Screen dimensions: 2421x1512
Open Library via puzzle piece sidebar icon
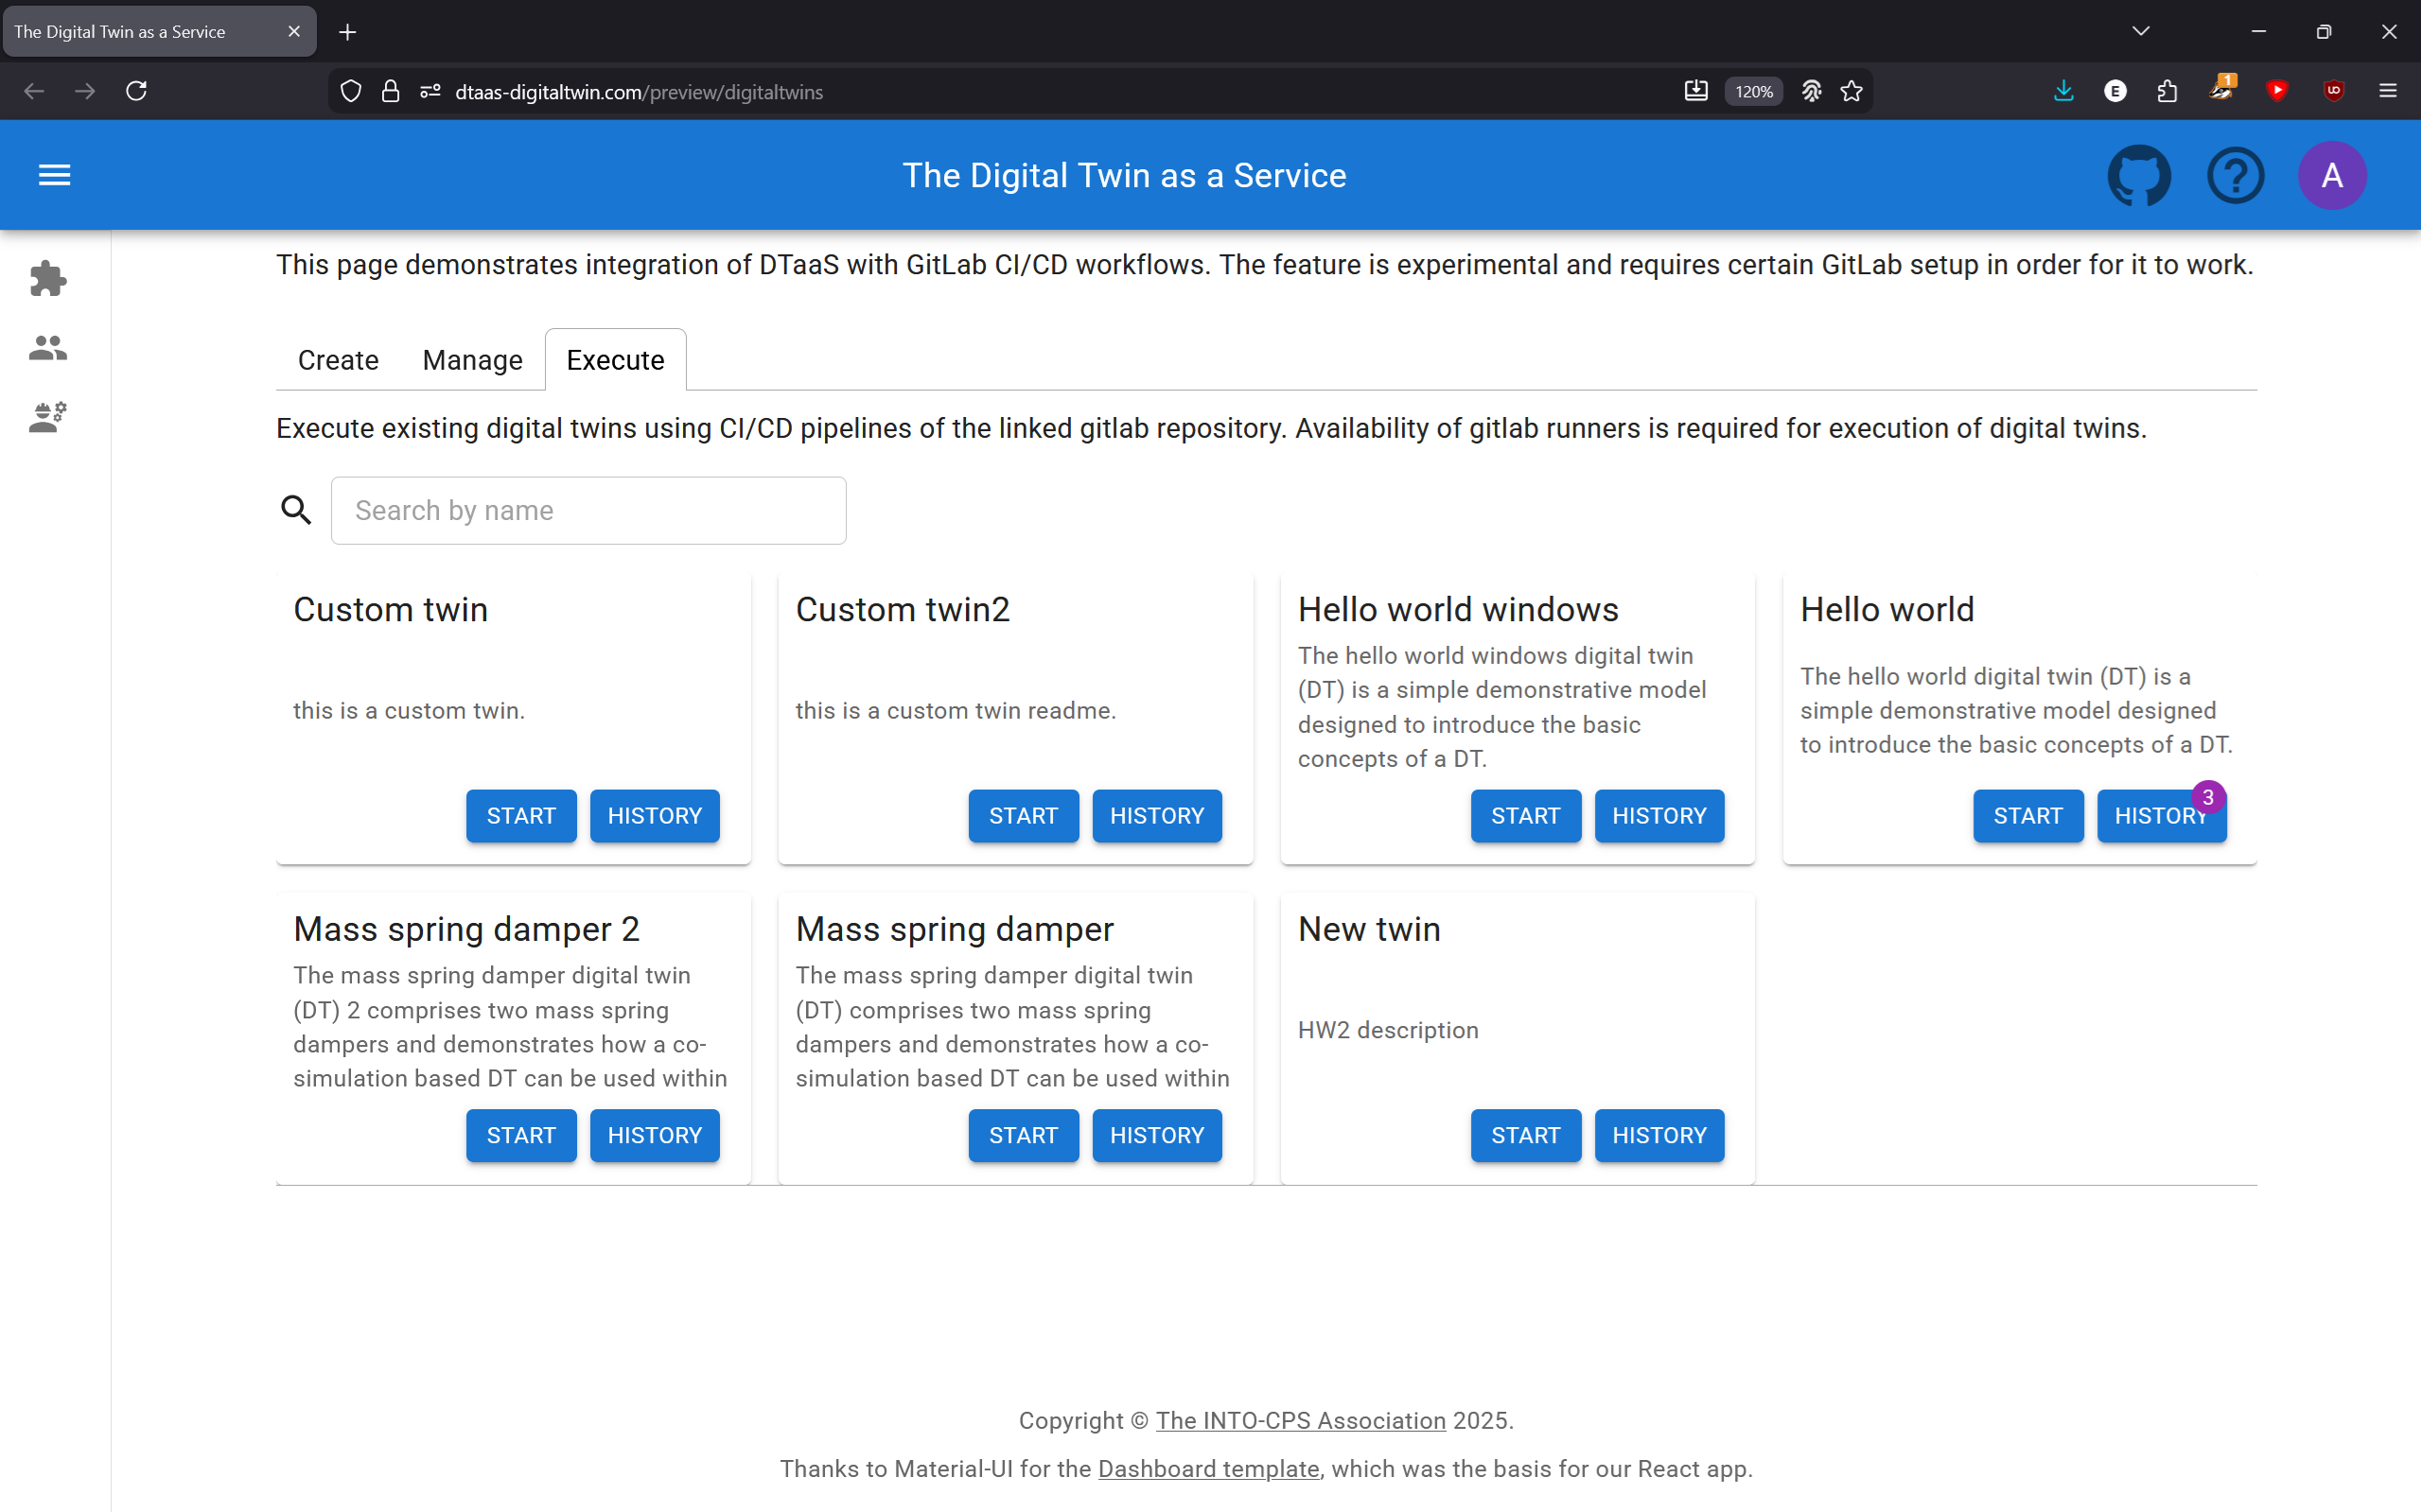click(48, 278)
